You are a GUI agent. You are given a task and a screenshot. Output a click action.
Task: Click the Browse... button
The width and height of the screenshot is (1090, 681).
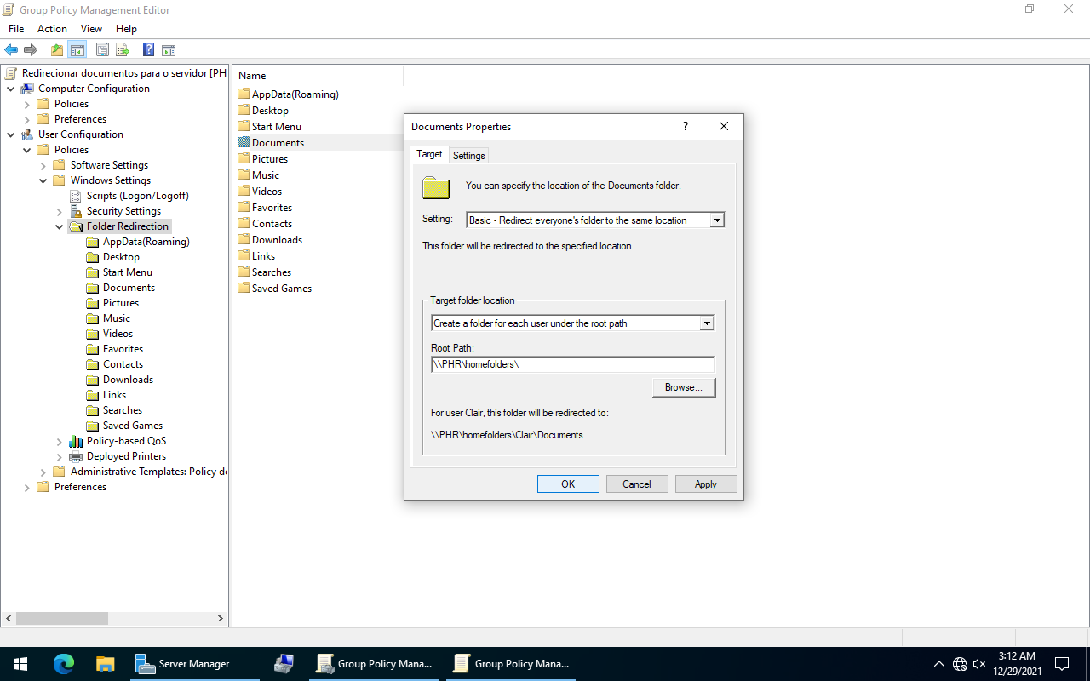pyautogui.click(x=683, y=387)
